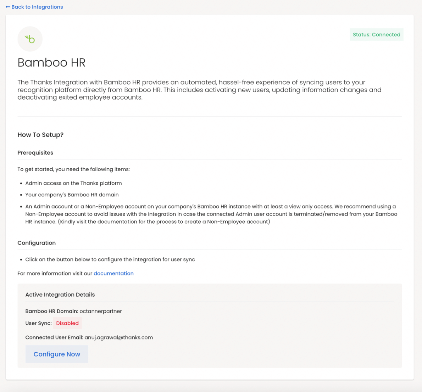Click the company's Bamboo HR domain bullet

pyautogui.click(x=72, y=195)
